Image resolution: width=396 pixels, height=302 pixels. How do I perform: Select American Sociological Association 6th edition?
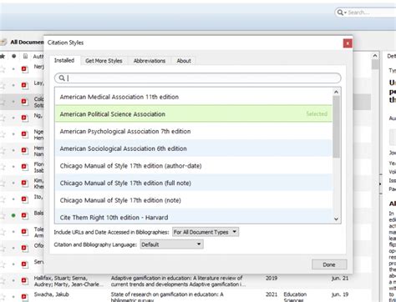coord(194,148)
